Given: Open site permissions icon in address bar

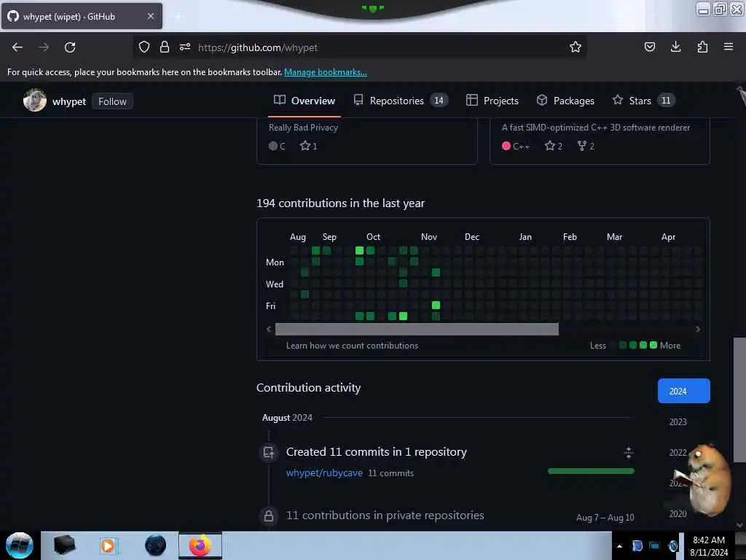Looking at the screenshot, I should tap(185, 47).
